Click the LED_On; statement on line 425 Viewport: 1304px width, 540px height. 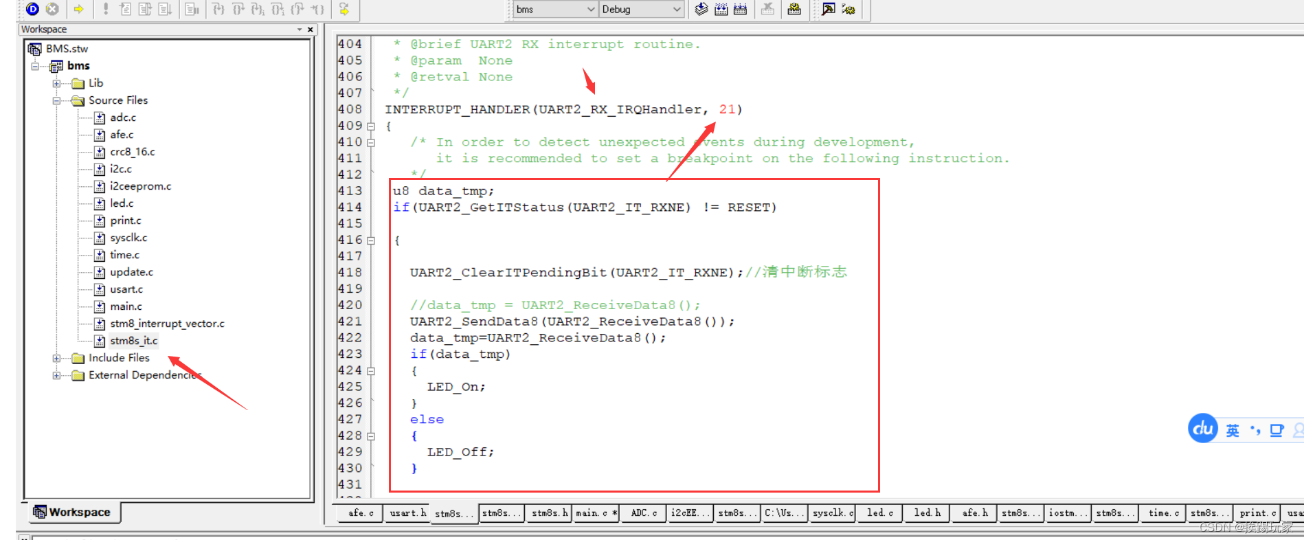(456, 387)
